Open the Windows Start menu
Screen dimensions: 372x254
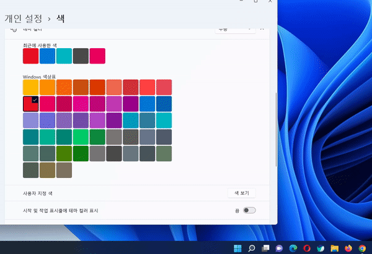pyautogui.click(x=237, y=248)
